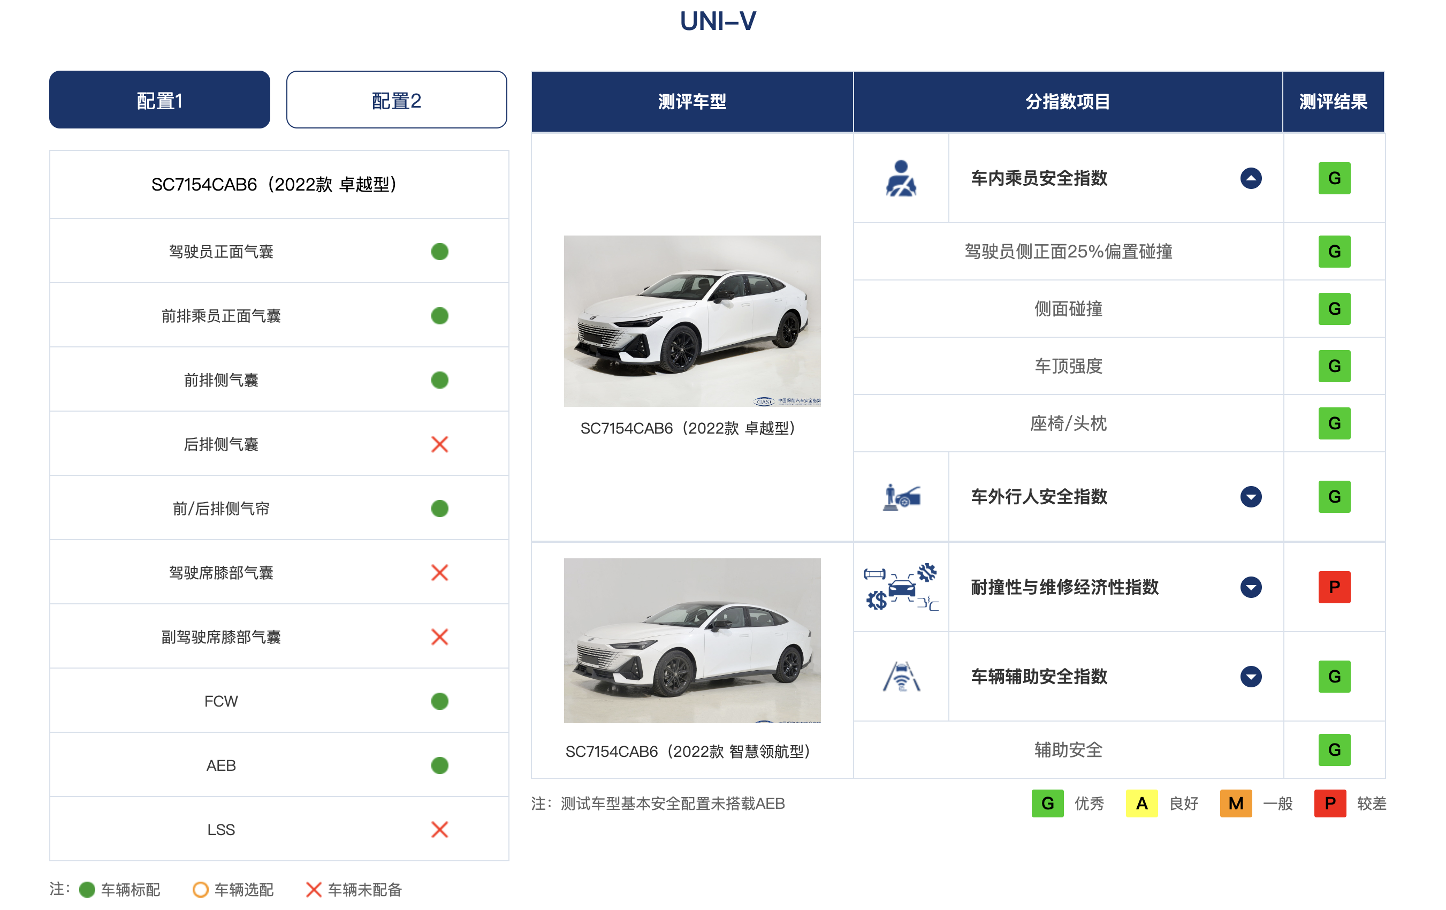Screen dimensions: 1446x910
Task: Click the 侧面碰撞 row label
Action: click(1068, 309)
